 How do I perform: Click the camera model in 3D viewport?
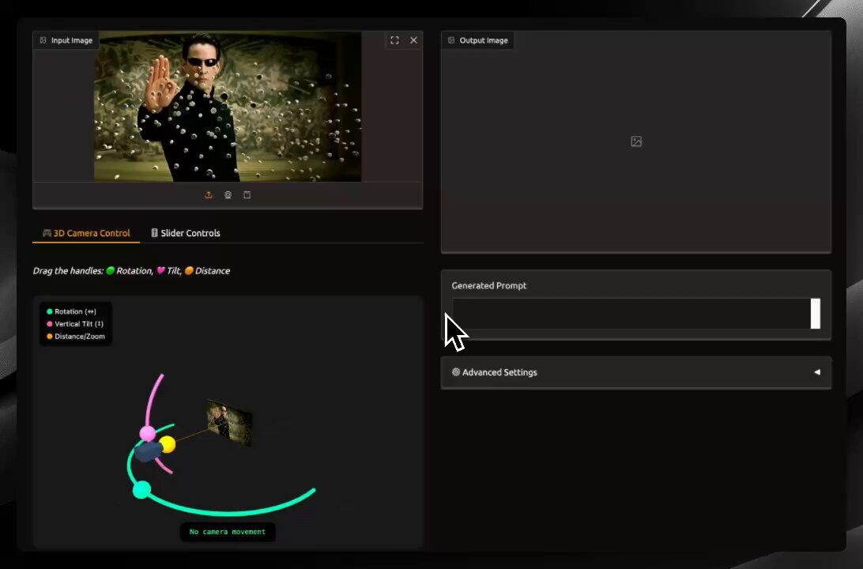(x=148, y=451)
